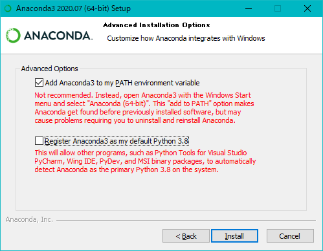Tick the Register Anaconda3 as default Python box
The height and width of the screenshot is (251, 323).
coord(39,141)
